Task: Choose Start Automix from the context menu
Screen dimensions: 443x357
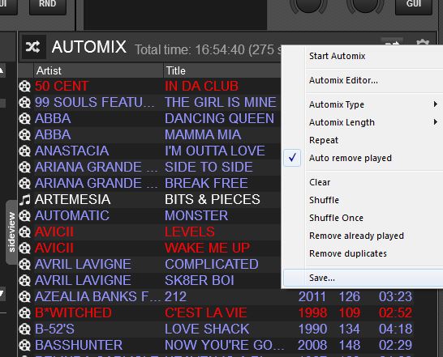Action: [337, 56]
